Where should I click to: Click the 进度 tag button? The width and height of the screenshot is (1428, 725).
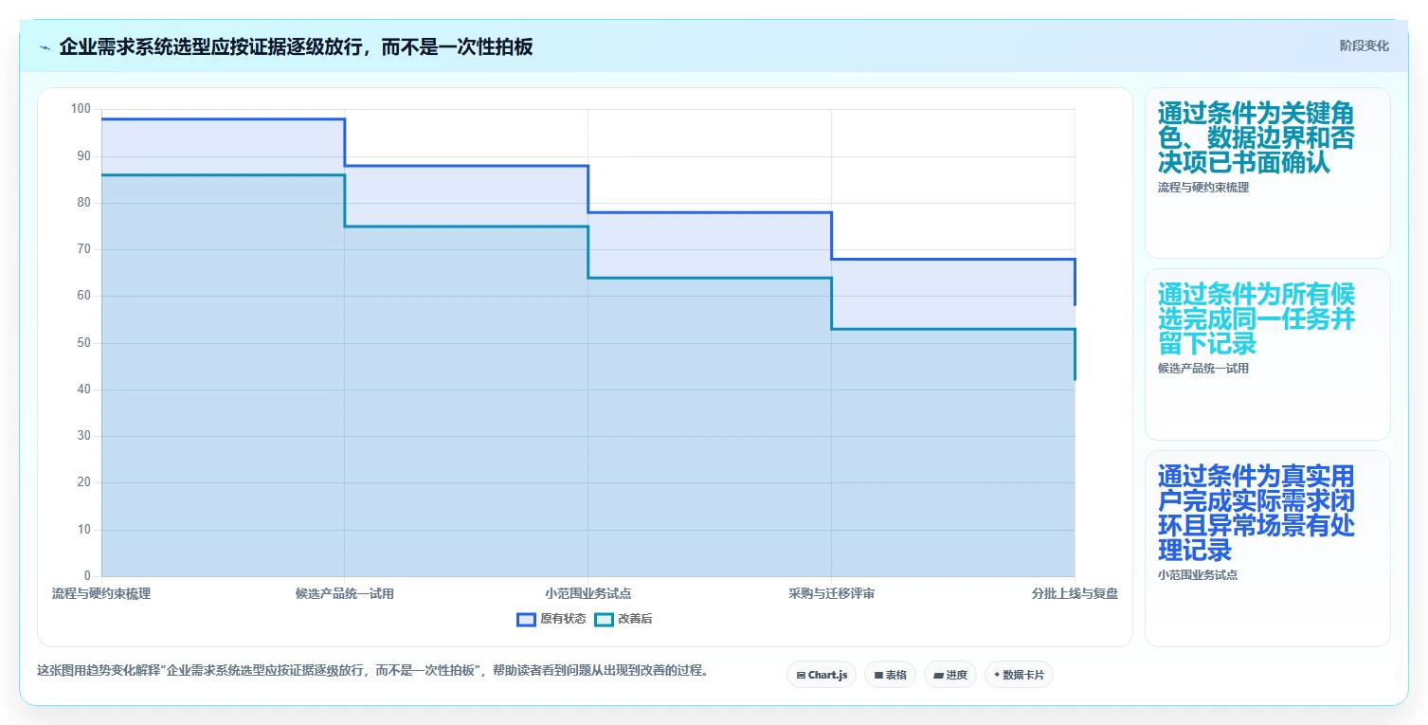[950, 675]
